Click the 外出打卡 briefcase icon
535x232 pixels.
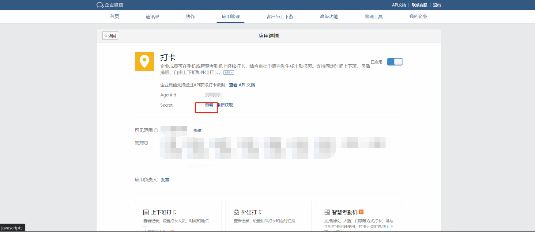236,212
